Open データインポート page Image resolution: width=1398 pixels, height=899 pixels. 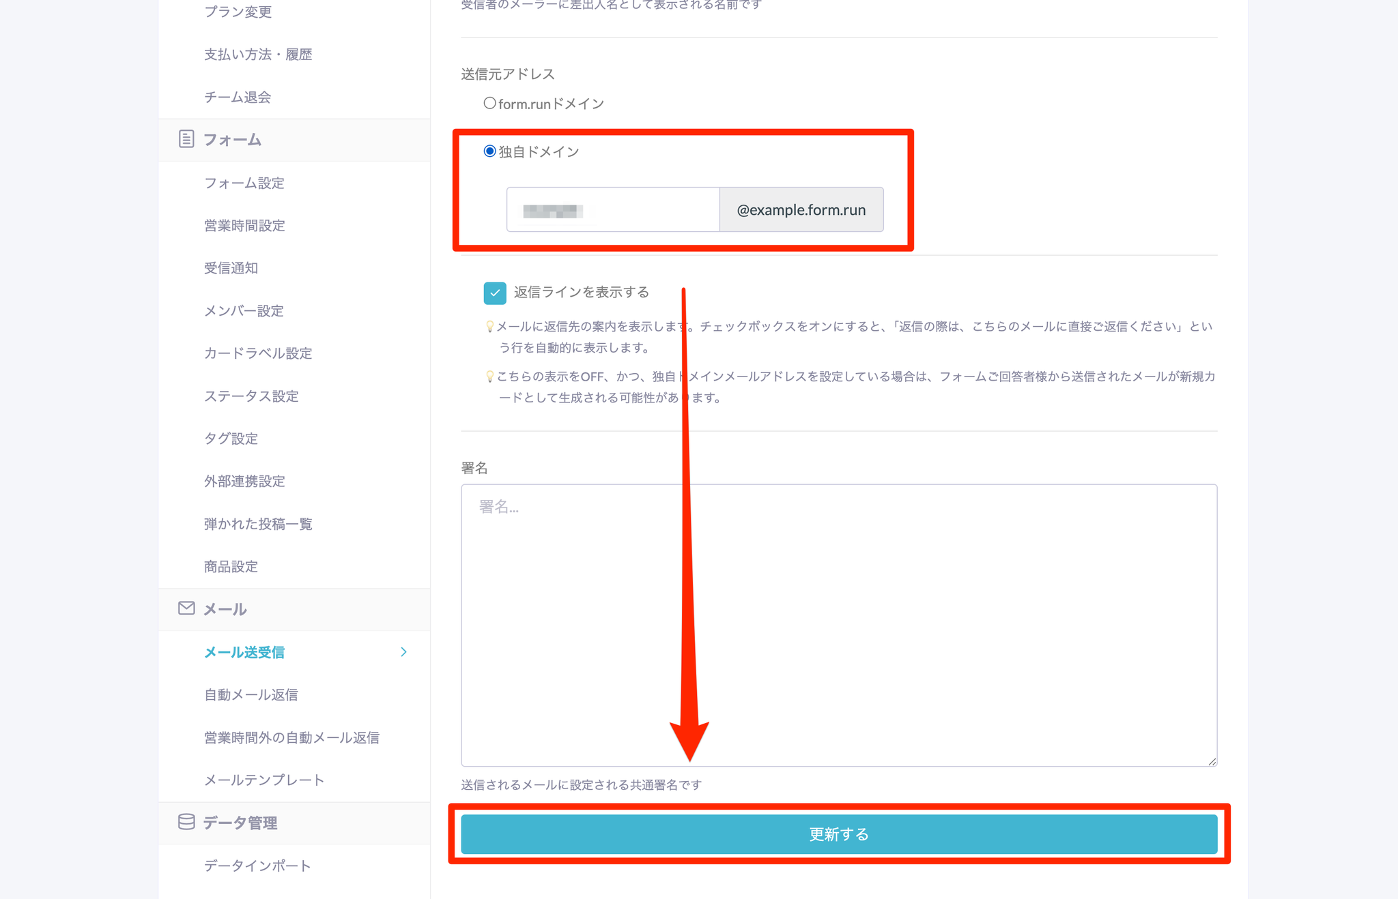(x=257, y=866)
